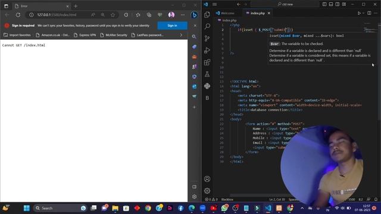Open the Blackbox extension (B icon)
Viewport: 381px width, 214px height.
click(207, 97)
